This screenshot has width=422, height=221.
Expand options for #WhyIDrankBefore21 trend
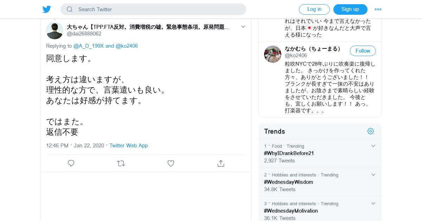373,146
